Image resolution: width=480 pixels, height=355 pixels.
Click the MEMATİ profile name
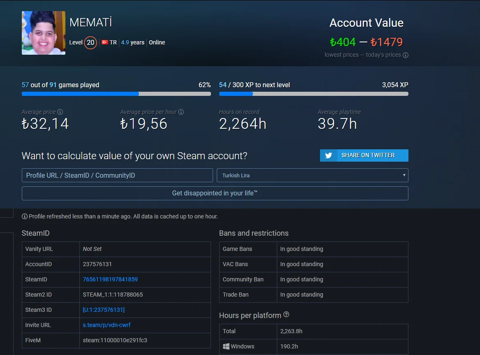90,22
